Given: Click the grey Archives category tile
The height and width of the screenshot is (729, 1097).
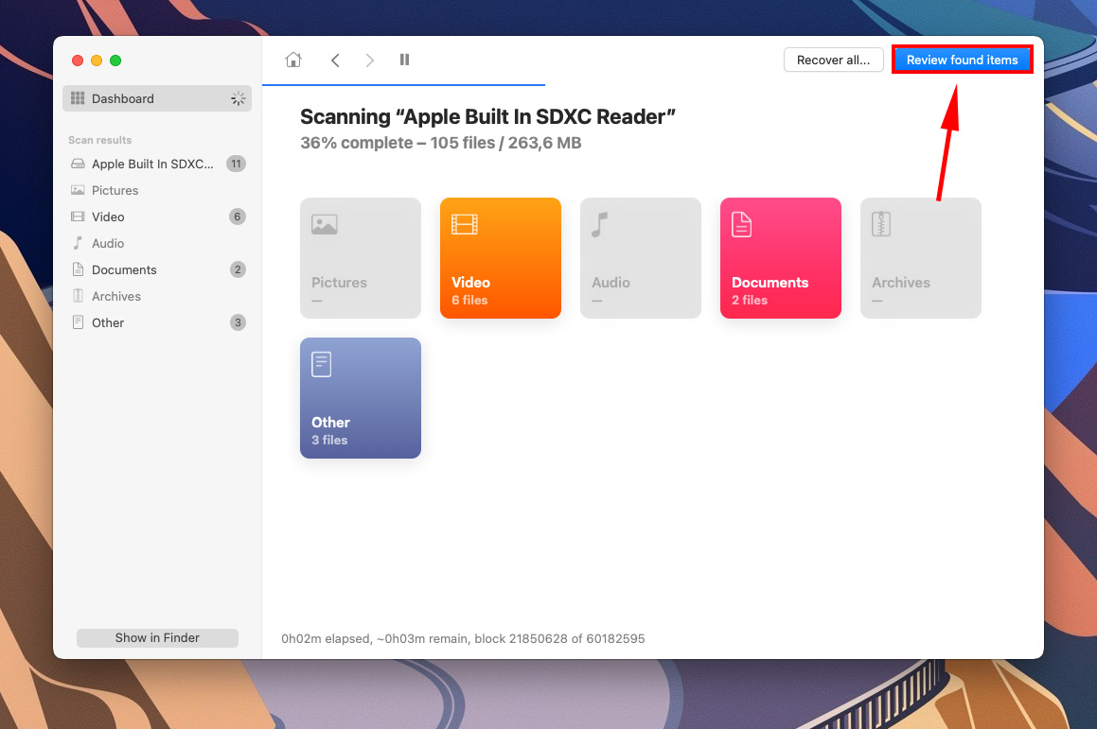Looking at the screenshot, I should click(x=920, y=257).
